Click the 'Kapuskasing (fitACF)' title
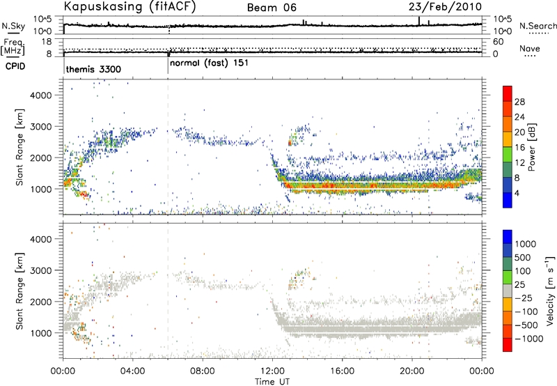This screenshot has width=557, height=386. (130, 6)
